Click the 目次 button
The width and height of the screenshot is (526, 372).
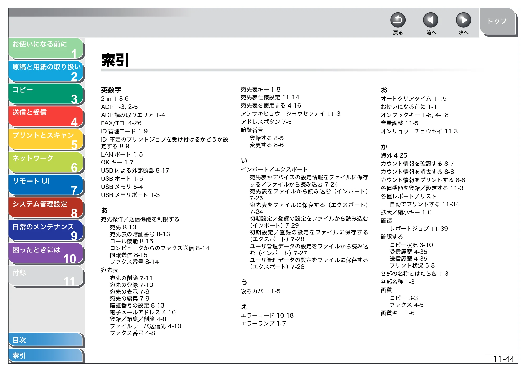click(46, 340)
